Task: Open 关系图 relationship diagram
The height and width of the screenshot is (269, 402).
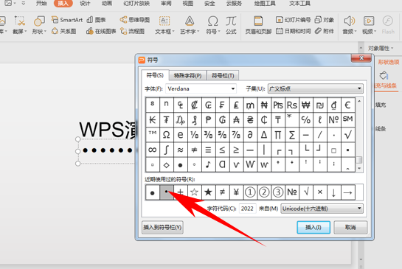Action: point(64,31)
